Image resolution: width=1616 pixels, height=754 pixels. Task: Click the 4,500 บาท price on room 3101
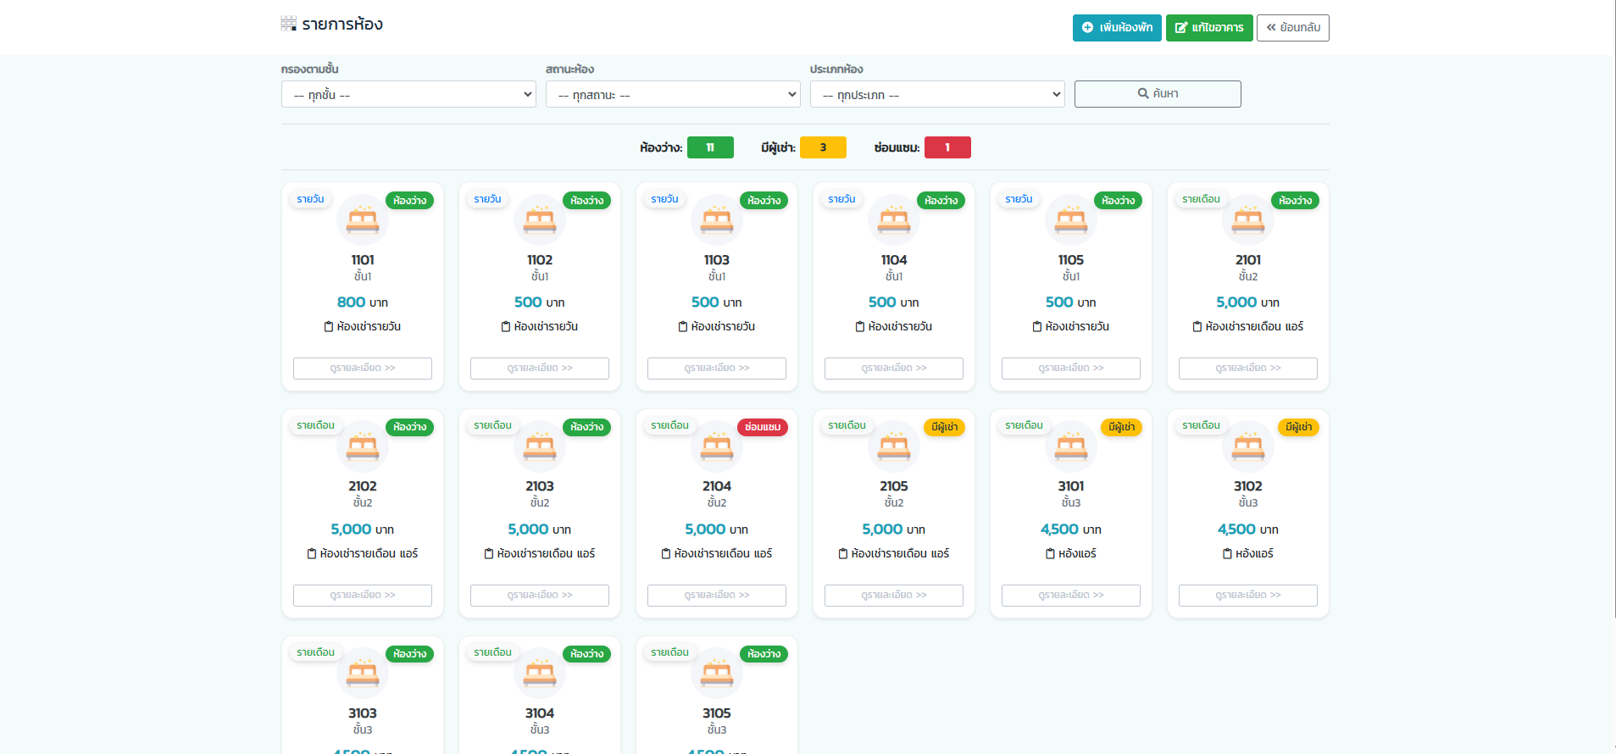click(x=1071, y=529)
